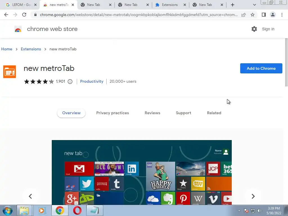Go to Extensions breadcrumb link
This screenshot has width=288, height=216.
(x=31, y=49)
